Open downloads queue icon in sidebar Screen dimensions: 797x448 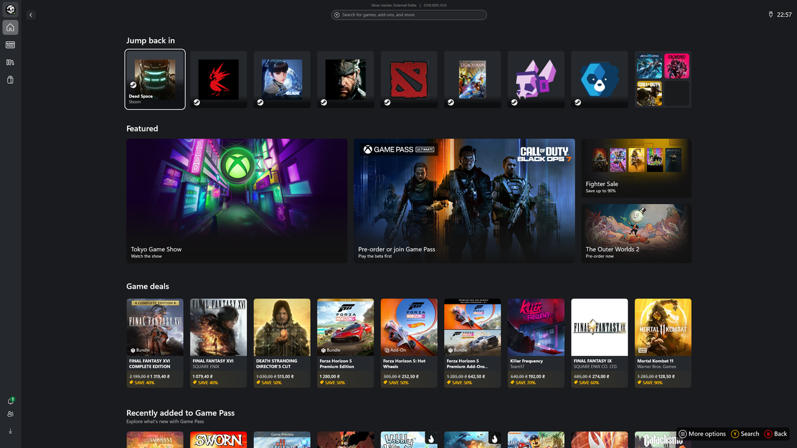click(10, 431)
